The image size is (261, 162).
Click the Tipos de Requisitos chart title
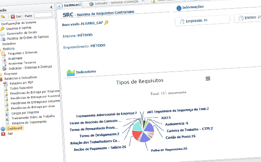(x=140, y=81)
